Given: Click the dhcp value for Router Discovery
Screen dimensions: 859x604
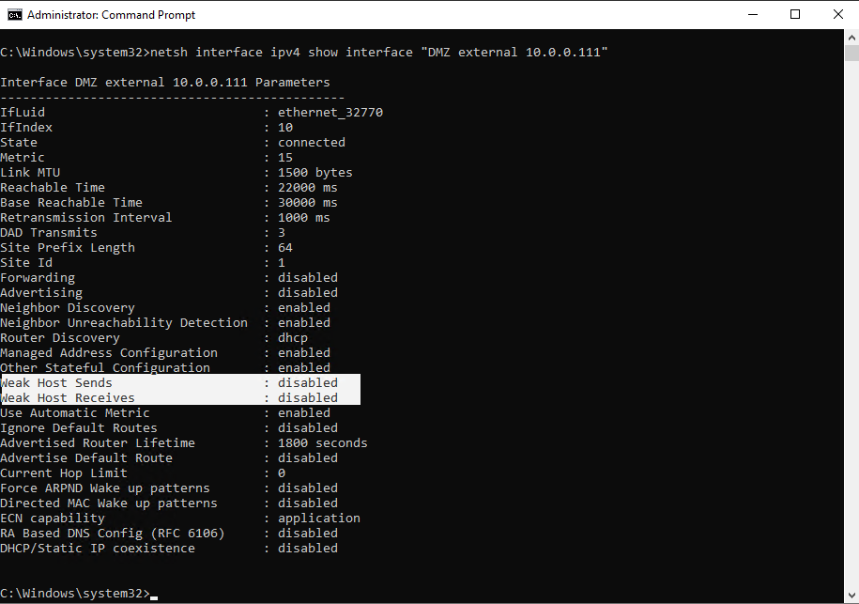Looking at the screenshot, I should tap(292, 338).
